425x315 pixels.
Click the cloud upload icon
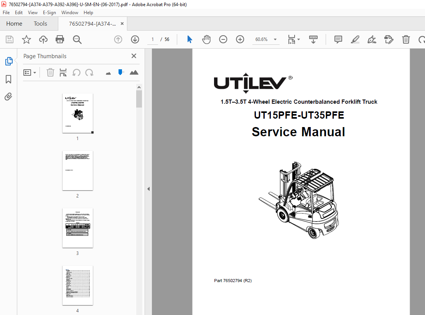coord(43,39)
